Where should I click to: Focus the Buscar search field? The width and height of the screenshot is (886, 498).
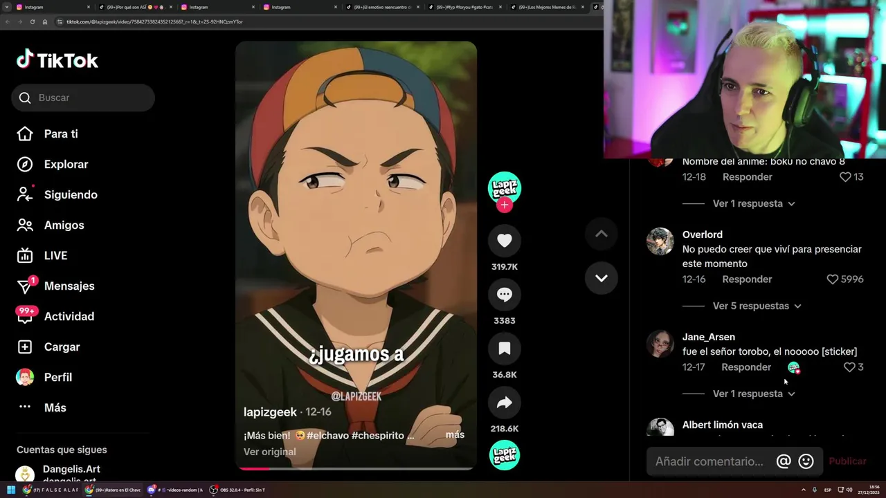[83, 98]
